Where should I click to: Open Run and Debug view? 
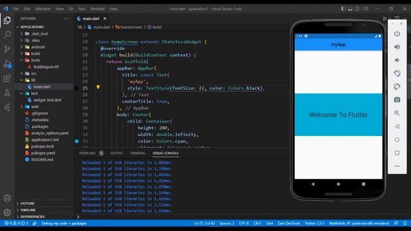[7, 64]
